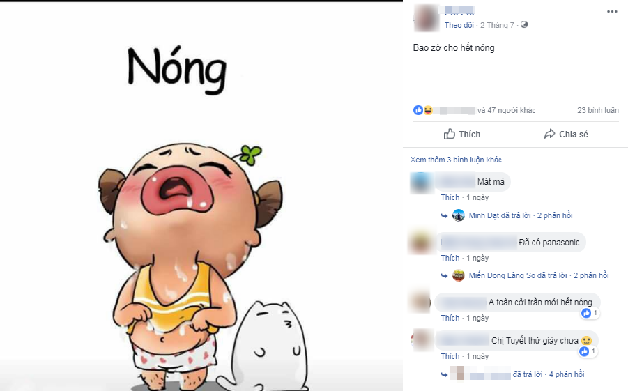628x391 pixels.
Task: Open the laughing haha reaction icon
Action: click(x=428, y=109)
